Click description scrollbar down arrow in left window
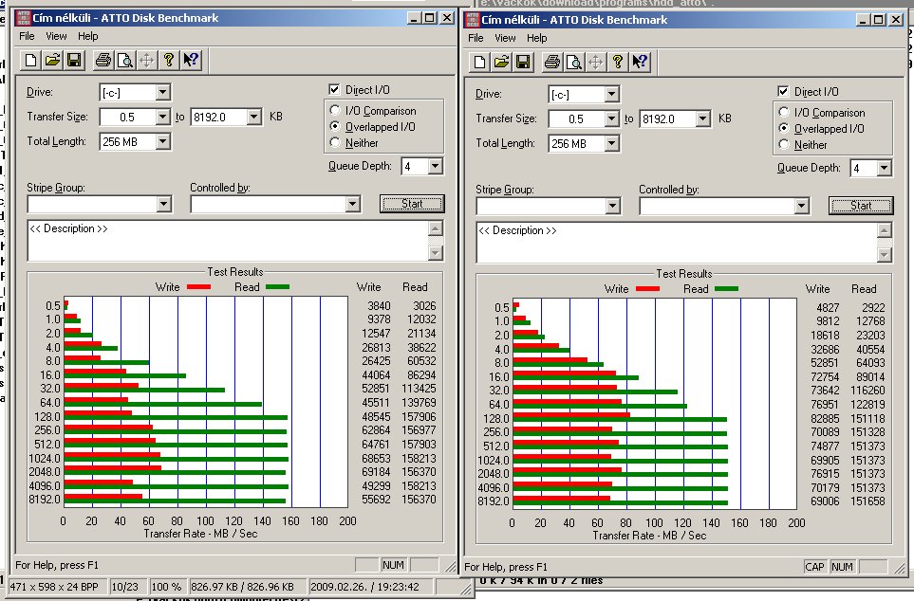The height and width of the screenshot is (601, 914). (x=436, y=253)
